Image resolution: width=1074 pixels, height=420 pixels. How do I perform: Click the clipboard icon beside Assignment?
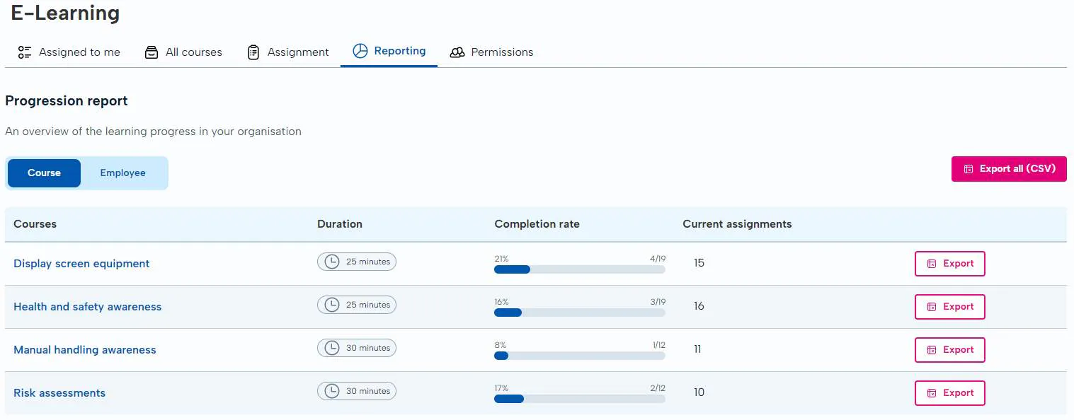click(253, 52)
